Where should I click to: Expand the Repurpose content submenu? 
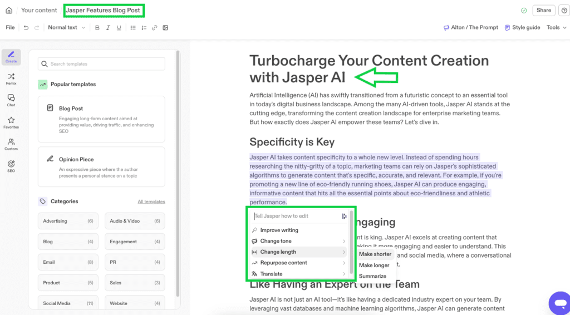299,263
